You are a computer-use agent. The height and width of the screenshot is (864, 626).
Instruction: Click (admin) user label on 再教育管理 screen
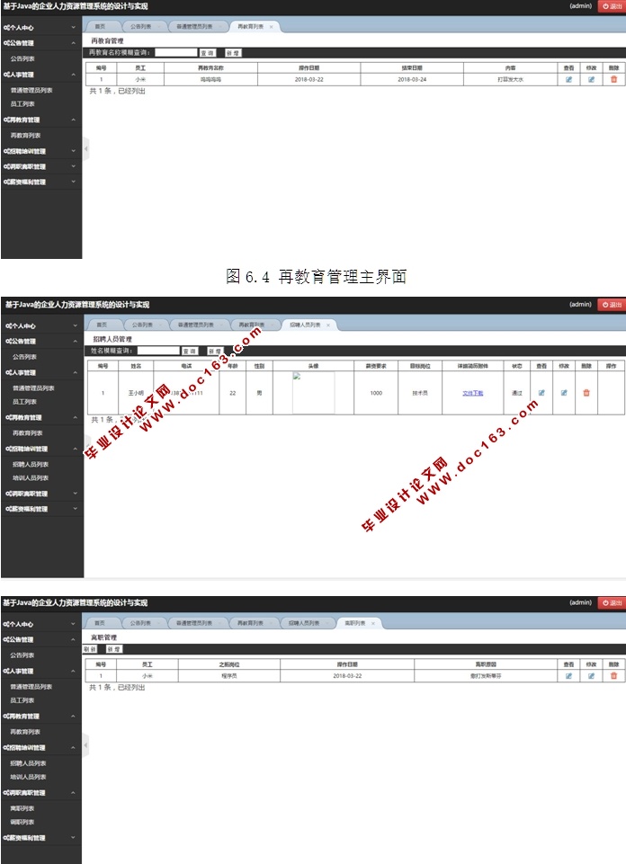[x=580, y=6]
